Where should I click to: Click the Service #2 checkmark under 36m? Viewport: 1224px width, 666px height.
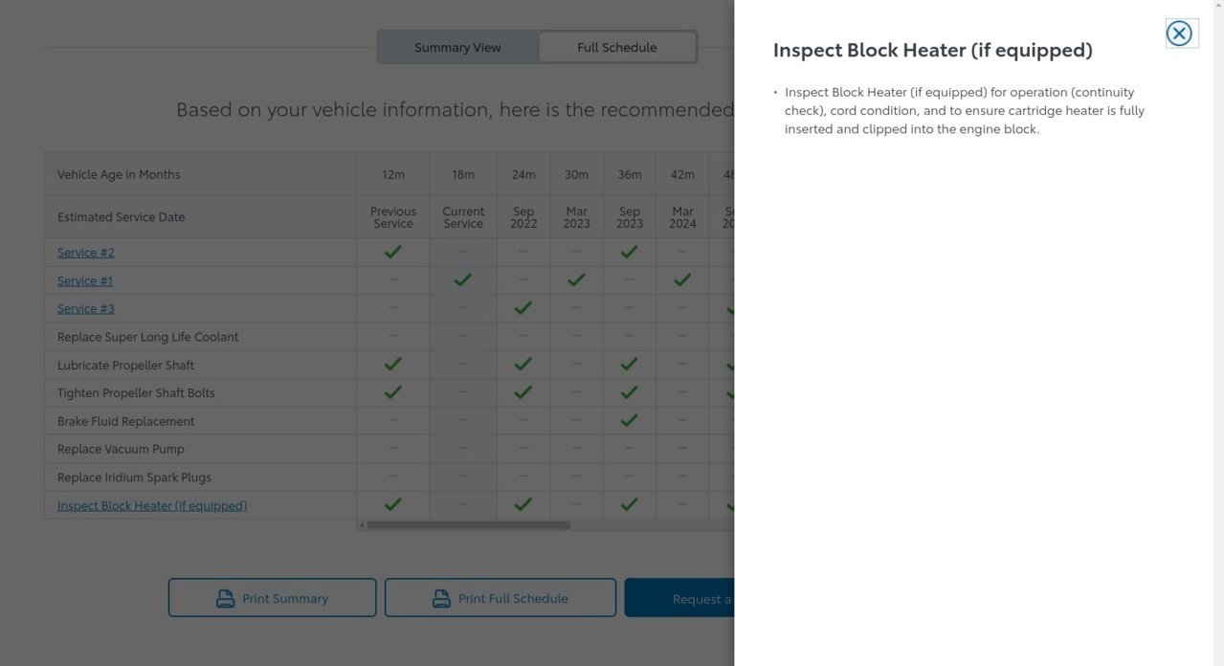pos(629,252)
